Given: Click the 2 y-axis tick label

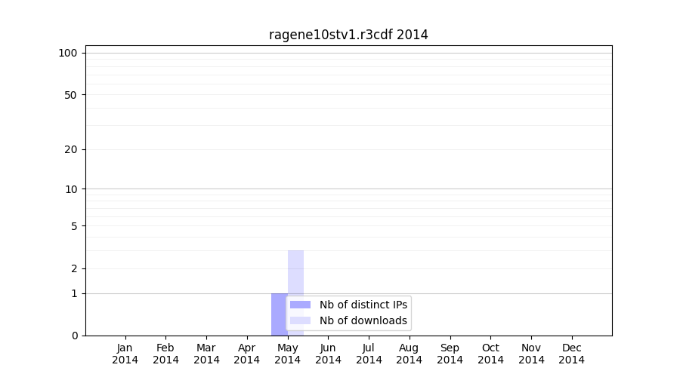Looking at the screenshot, I should pyautogui.click(x=74, y=268).
